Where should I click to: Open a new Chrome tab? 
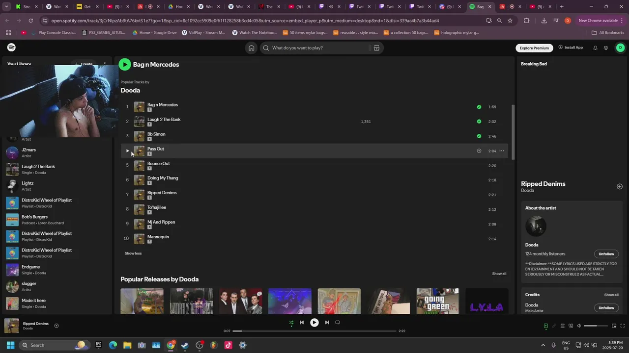point(562,7)
